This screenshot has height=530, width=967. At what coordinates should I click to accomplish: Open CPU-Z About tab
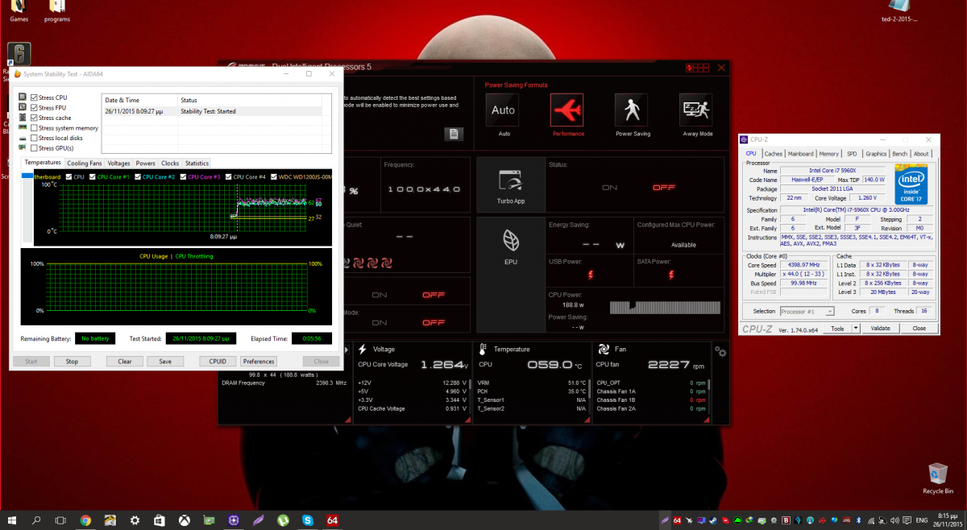[921, 153]
